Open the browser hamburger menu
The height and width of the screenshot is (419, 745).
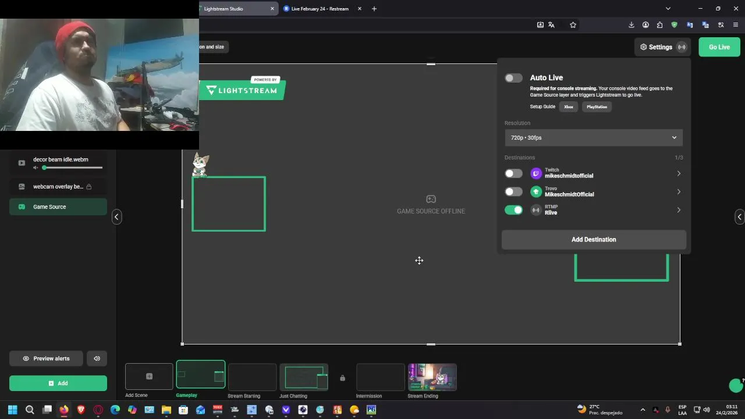[x=736, y=25]
